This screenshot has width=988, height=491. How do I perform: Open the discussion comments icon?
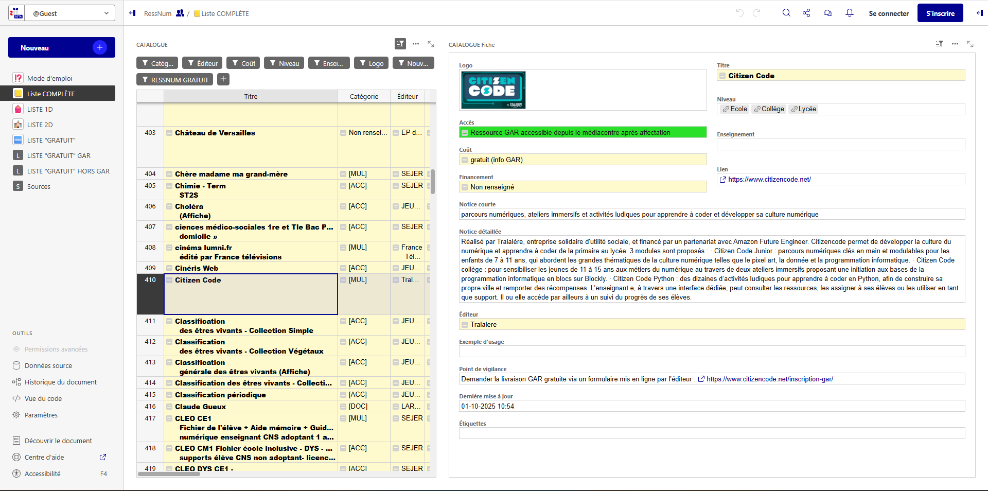[x=828, y=13]
